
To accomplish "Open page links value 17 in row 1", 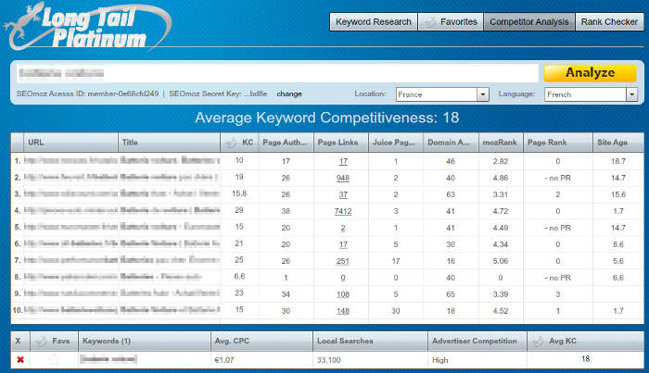I will coord(343,161).
